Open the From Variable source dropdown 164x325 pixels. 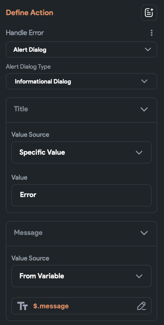[x=81, y=276]
